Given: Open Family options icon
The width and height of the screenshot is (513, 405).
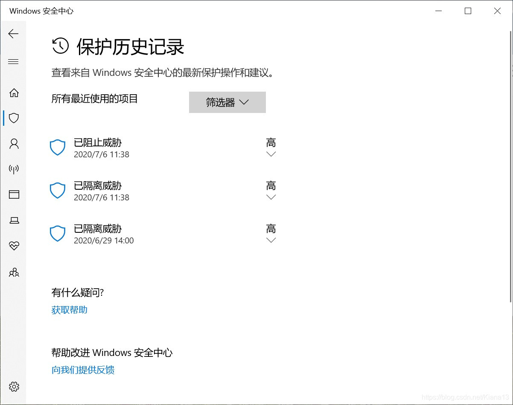Looking at the screenshot, I should [14, 272].
